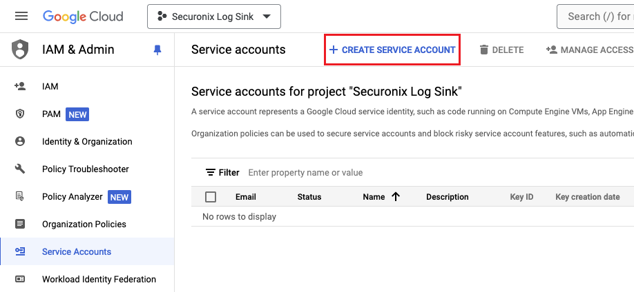
Task: Click the Delete button
Action: [501, 50]
